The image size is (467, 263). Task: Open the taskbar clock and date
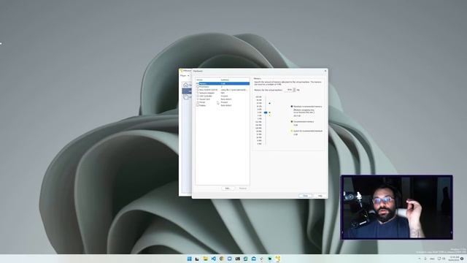(x=454, y=259)
